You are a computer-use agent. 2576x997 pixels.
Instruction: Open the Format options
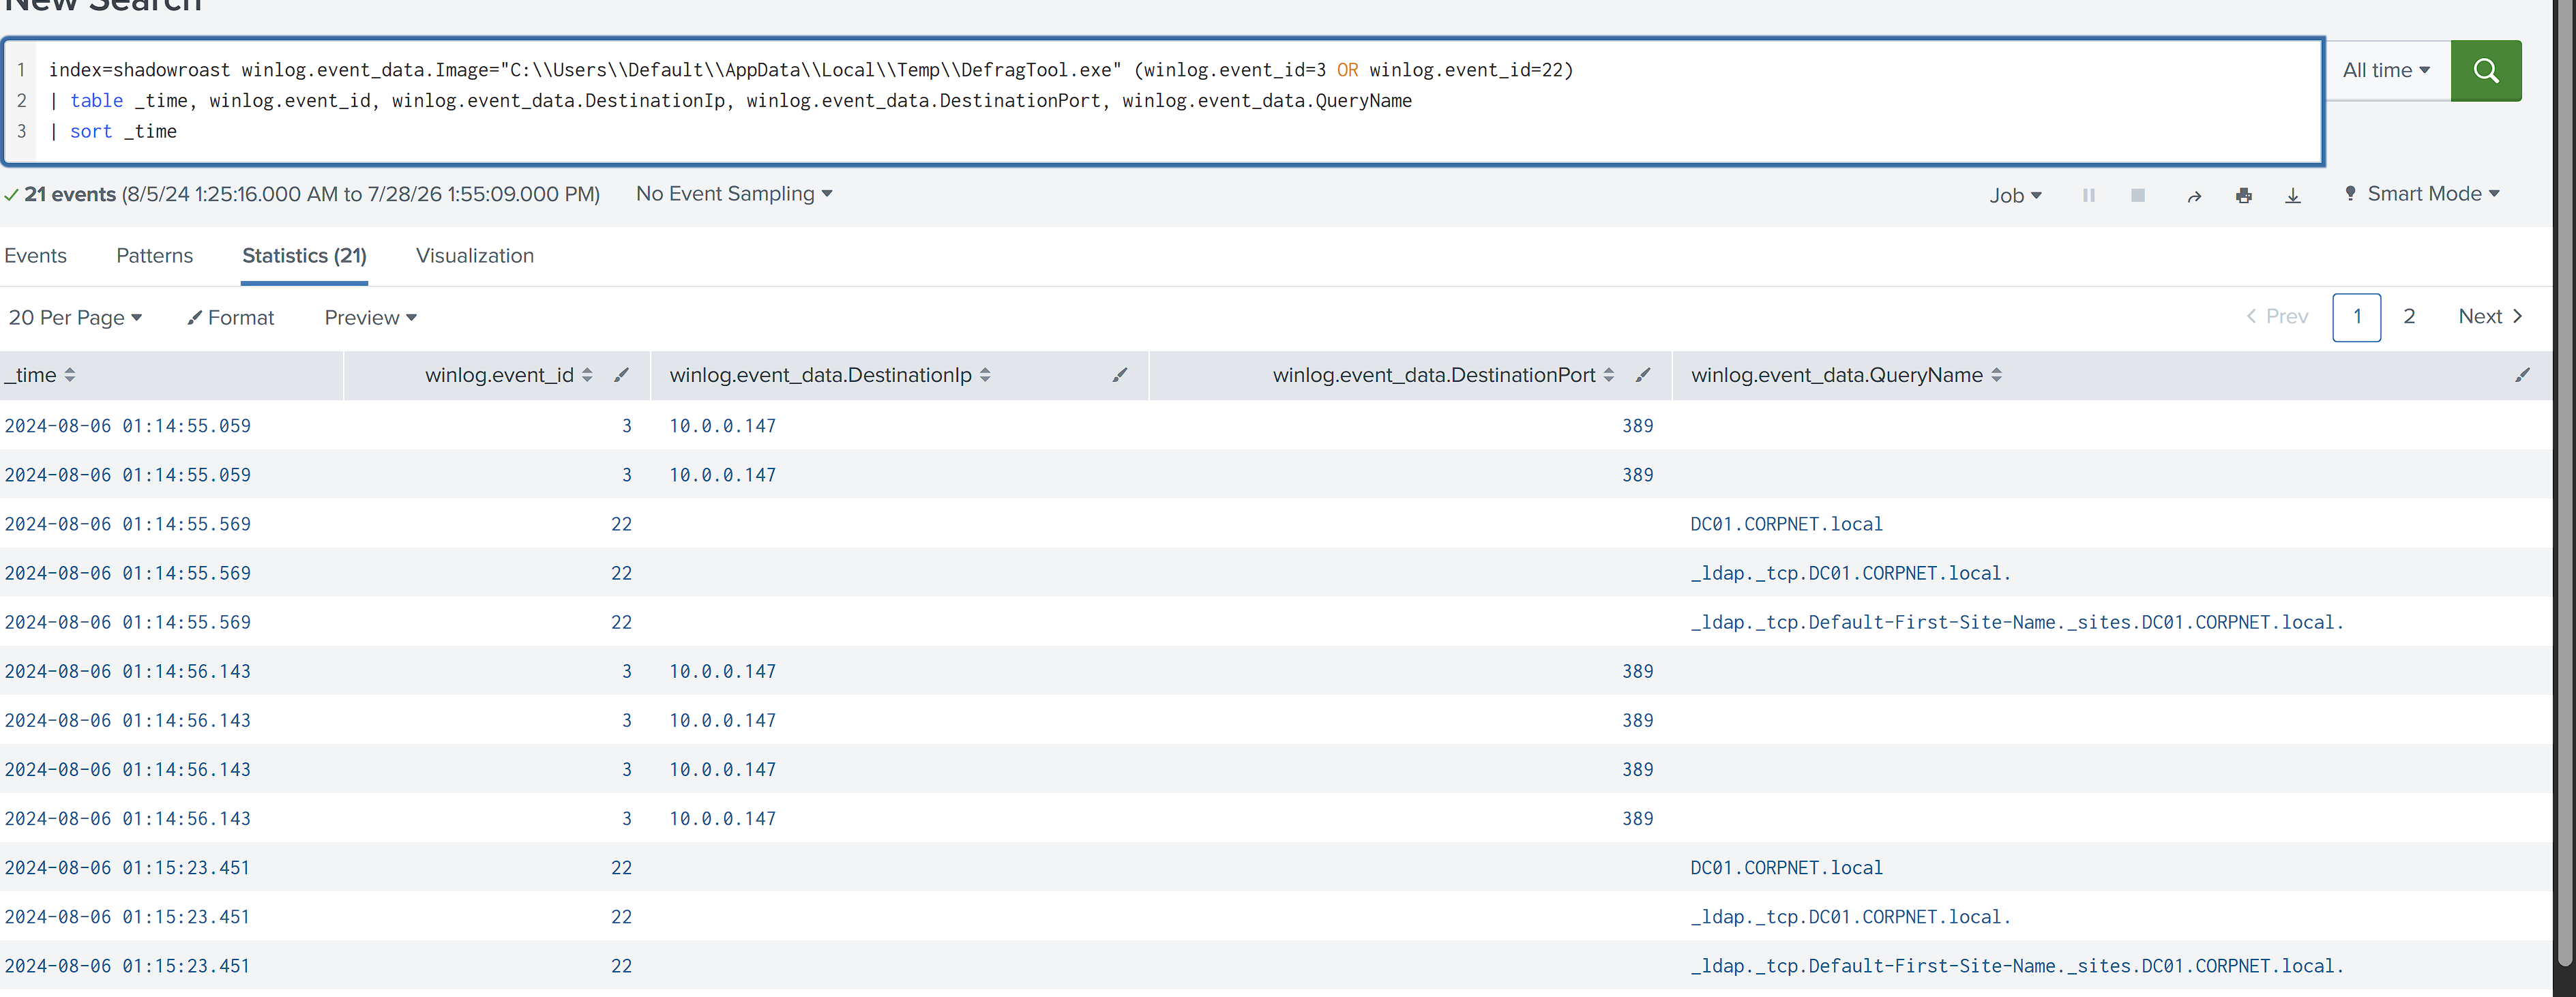coord(231,318)
